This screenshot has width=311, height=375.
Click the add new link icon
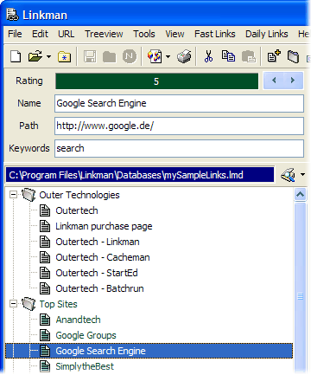(274, 56)
